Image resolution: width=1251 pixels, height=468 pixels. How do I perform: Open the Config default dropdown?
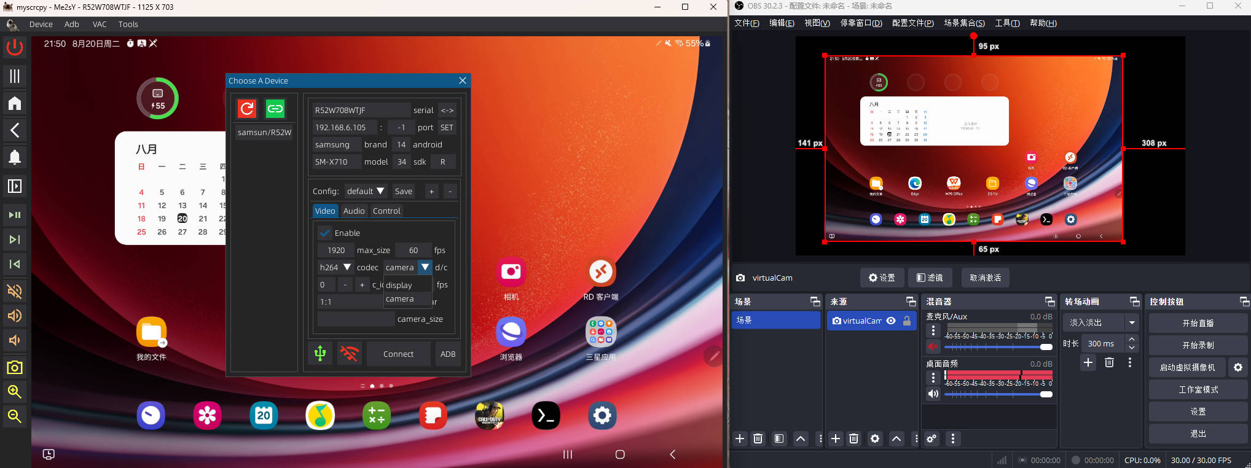(x=366, y=191)
